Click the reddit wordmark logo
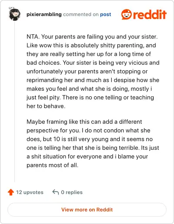The width and height of the screenshot is (174, 224). click(150, 14)
